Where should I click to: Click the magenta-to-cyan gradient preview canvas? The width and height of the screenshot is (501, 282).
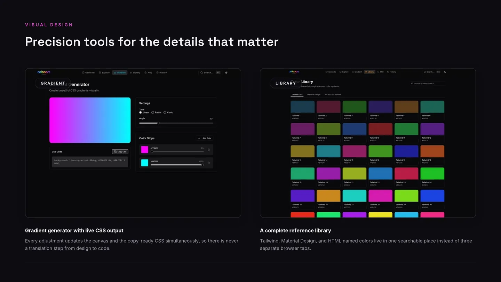(90, 120)
